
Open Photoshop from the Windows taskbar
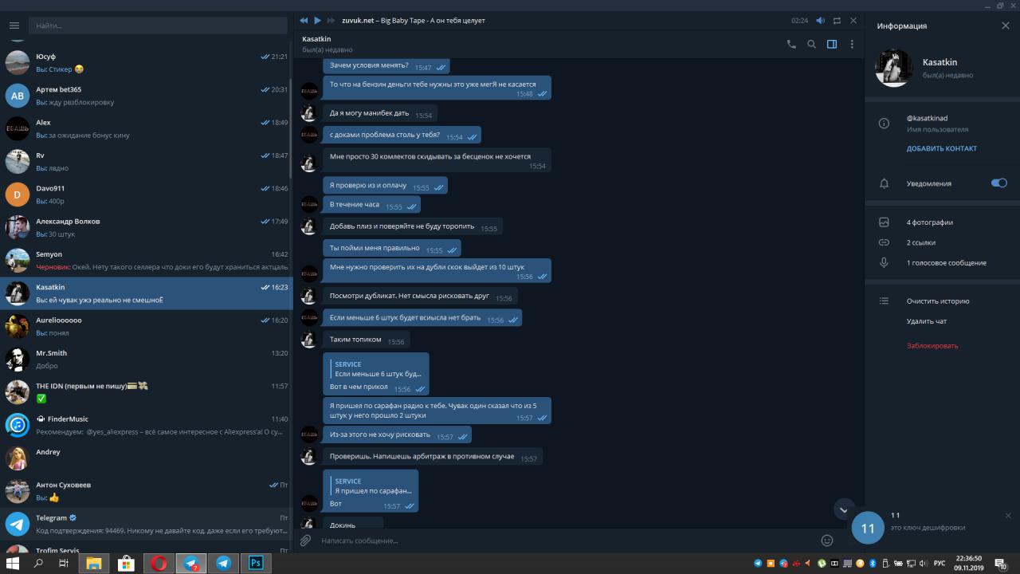coord(257,563)
